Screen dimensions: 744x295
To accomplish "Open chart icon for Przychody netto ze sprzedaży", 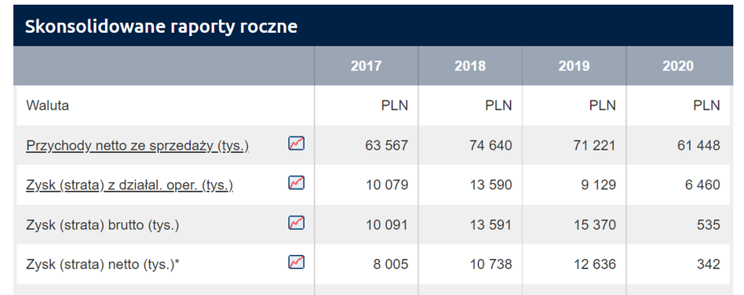I will click(x=297, y=144).
